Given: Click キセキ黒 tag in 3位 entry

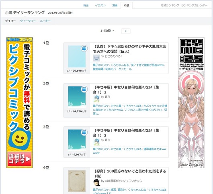Looking at the screenshot, I should [116, 149].
